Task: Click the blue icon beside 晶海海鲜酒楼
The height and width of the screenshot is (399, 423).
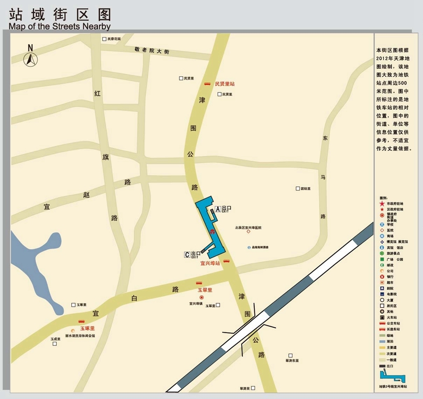Action: [249, 247]
